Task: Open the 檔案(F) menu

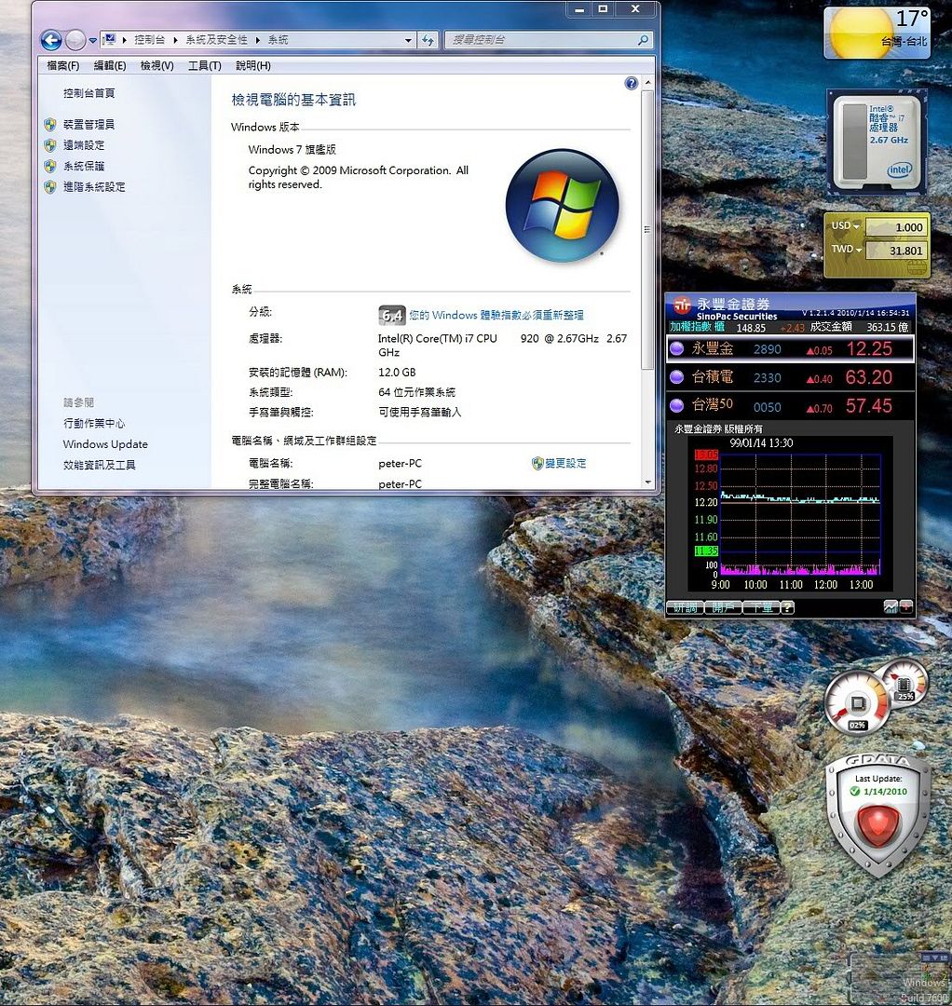Action: click(x=62, y=65)
